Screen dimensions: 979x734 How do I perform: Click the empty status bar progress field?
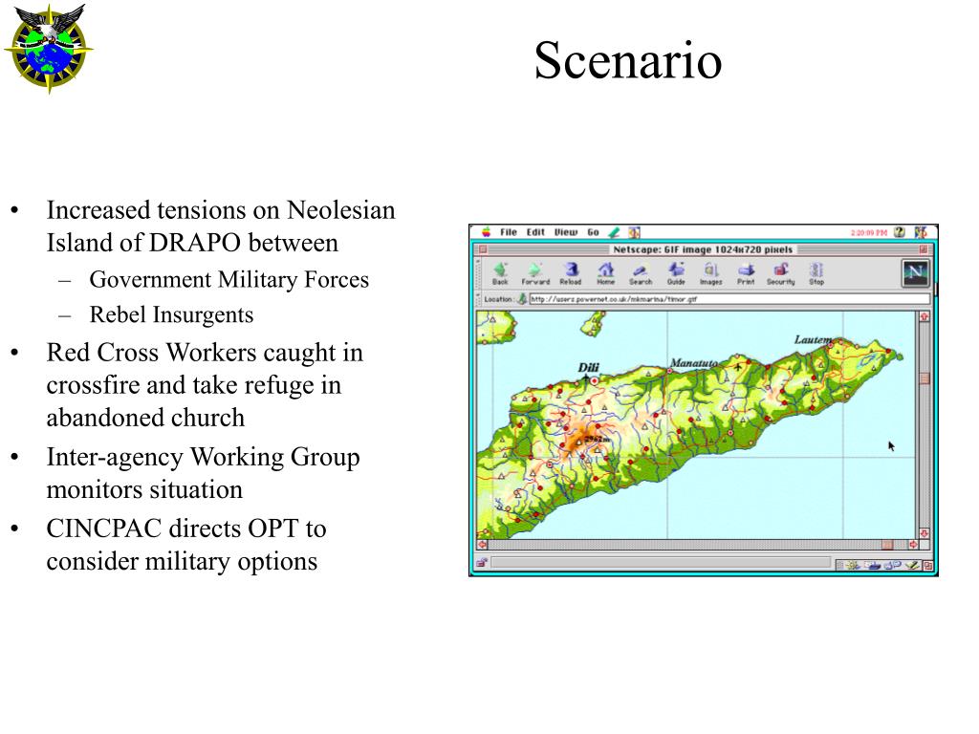pyautogui.click(x=661, y=562)
